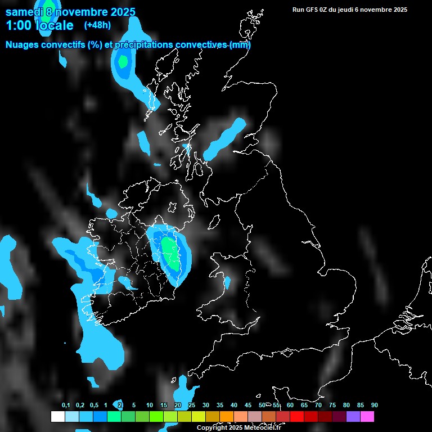Click the green precipitation core over eastern Ireland
Image resolution: width=432 pixels, height=432 pixels.
point(169,252)
